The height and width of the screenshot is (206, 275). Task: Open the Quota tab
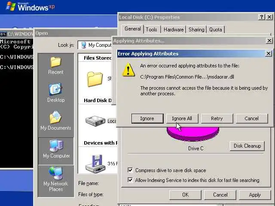(x=216, y=30)
